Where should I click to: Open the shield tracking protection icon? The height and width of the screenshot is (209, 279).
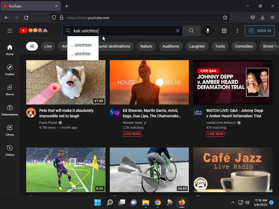pos(54,18)
